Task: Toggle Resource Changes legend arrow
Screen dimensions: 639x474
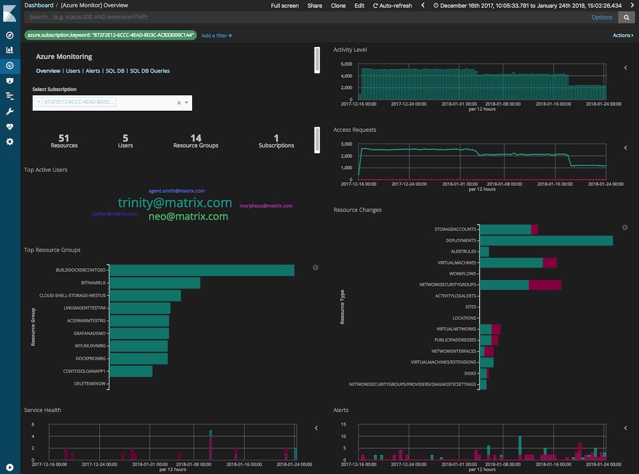Action: coord(625,227)
